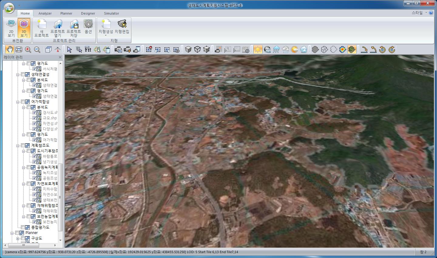Click the 새 프로젝트 button
This screenshot has height=258, width=437.
(42, 28)
